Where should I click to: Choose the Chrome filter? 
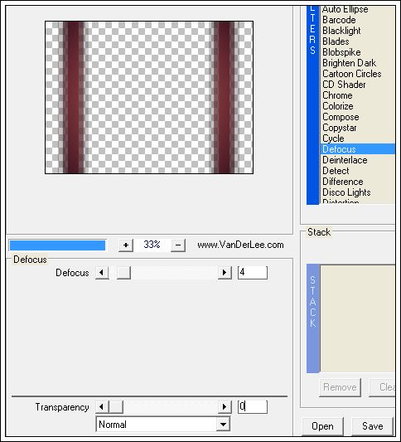coord(337,95)
